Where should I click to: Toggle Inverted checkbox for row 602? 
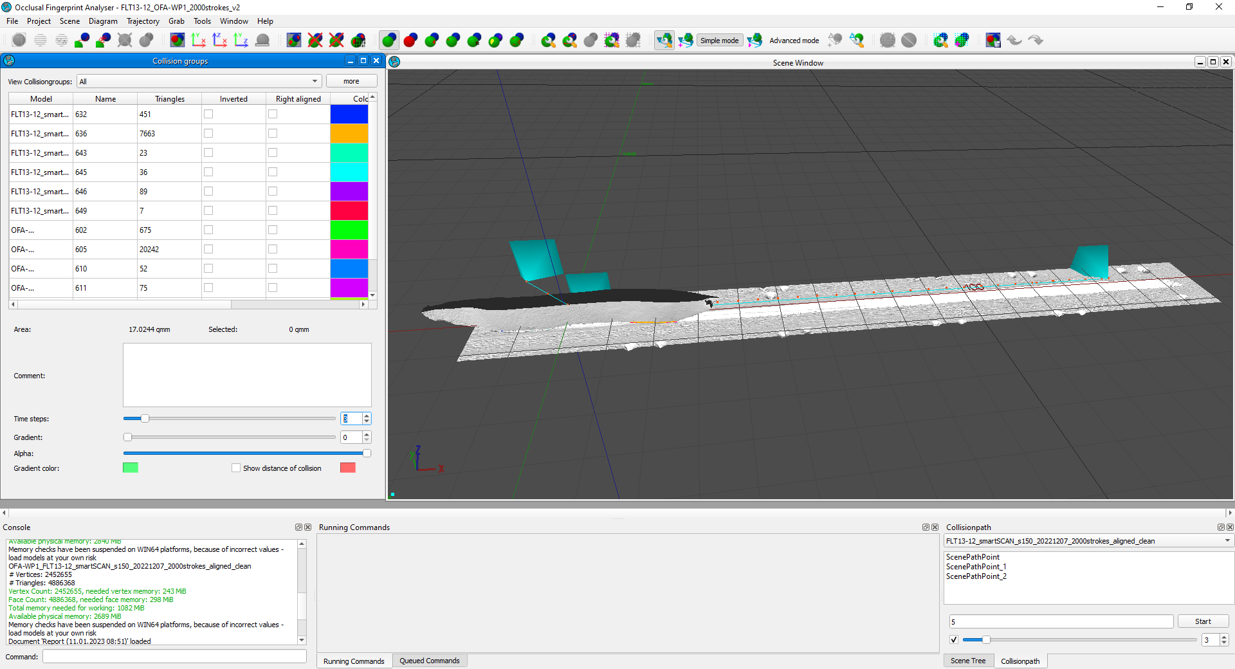pyautogui.click(x=208, y=230)
